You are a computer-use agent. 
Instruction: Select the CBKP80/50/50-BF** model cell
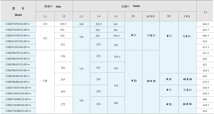tap(18, 59)
